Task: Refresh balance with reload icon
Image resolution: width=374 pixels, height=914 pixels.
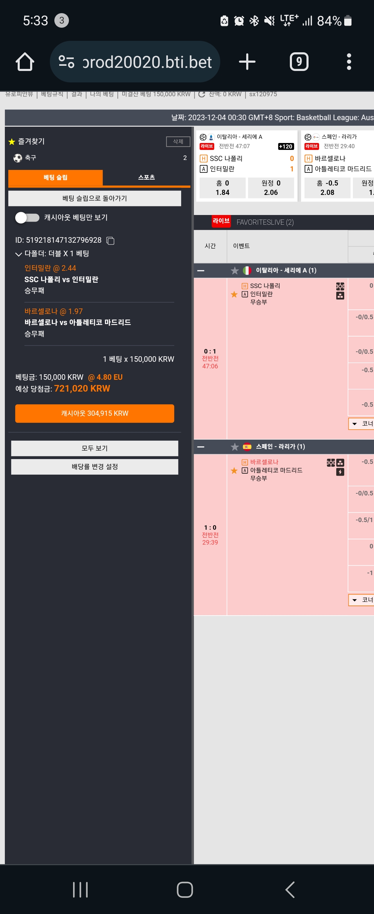Action: point(202,94)
